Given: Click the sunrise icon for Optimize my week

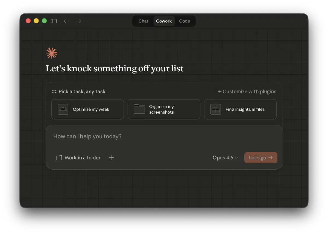Looking at the screenshot, I should (x=63, y=109).
